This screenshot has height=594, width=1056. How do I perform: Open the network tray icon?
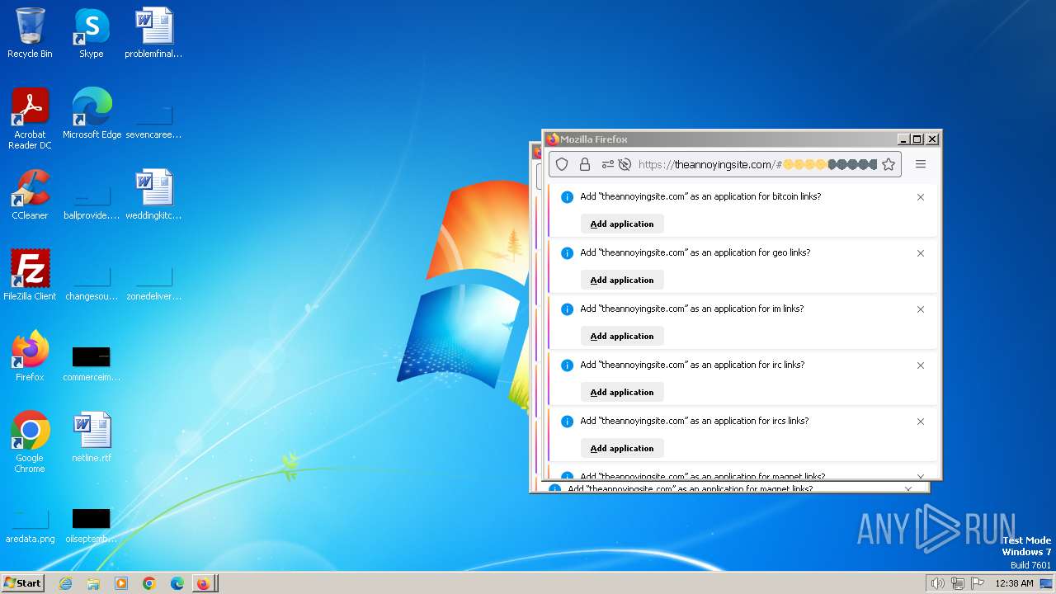pos(958,583)
